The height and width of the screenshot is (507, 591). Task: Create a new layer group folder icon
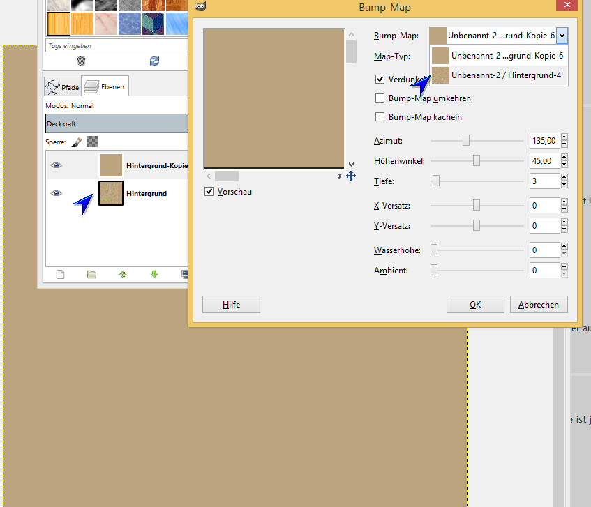(x=91, y=274)
